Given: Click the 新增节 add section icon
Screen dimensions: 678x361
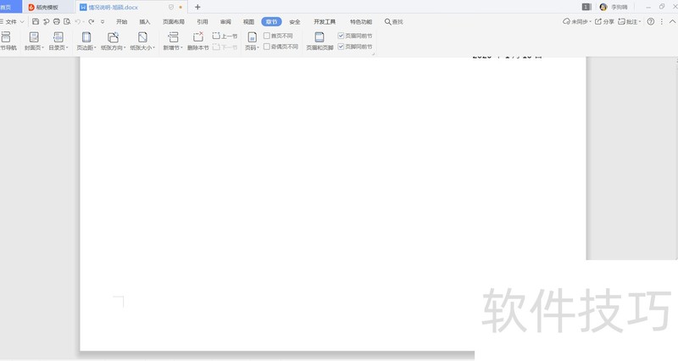Looking at the screenshot, I should (173, 37).
